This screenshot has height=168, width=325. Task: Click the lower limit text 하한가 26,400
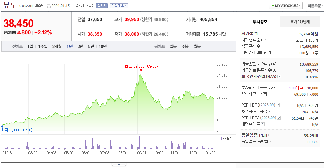click(154, 34)
